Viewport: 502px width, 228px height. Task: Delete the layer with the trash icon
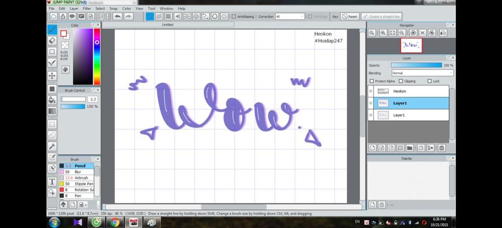pos(442,148)
